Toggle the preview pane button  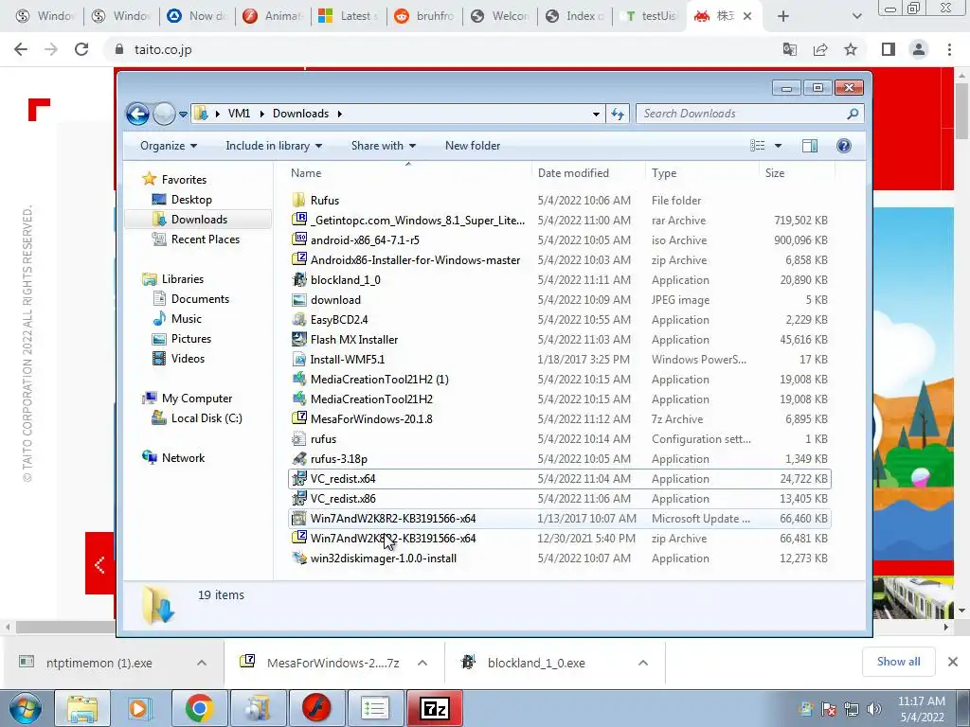pyautogui.click(x=809, y=146)
